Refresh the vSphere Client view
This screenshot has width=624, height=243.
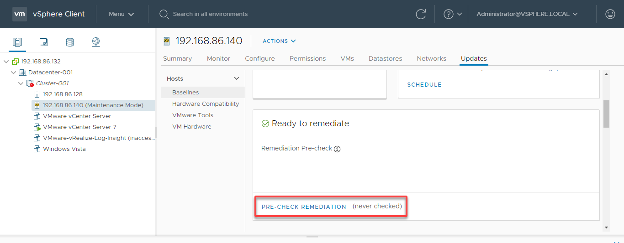[421, 14]
